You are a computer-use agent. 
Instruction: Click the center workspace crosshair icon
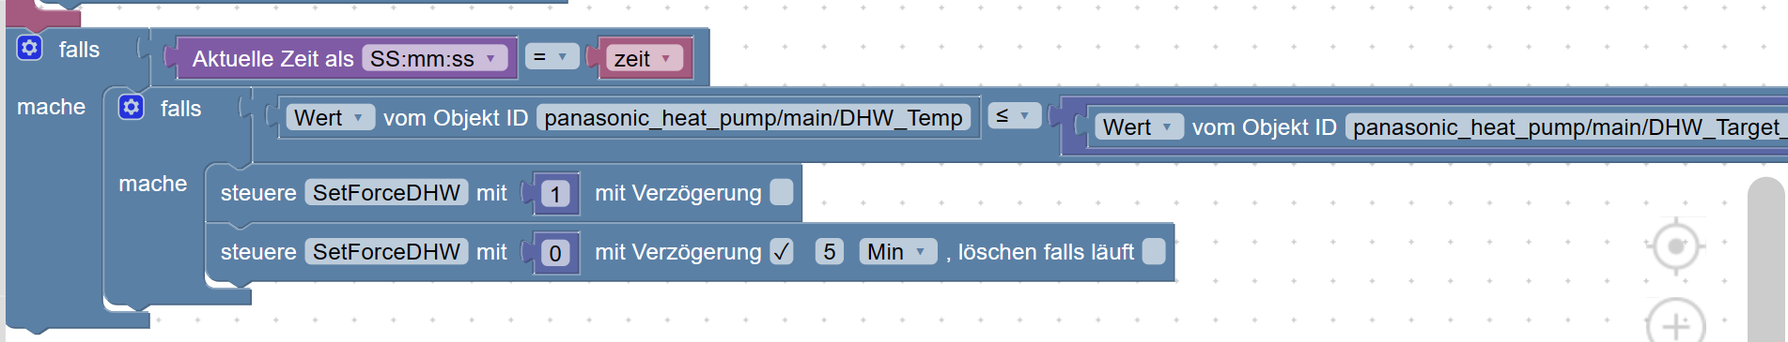(1675, 246)
